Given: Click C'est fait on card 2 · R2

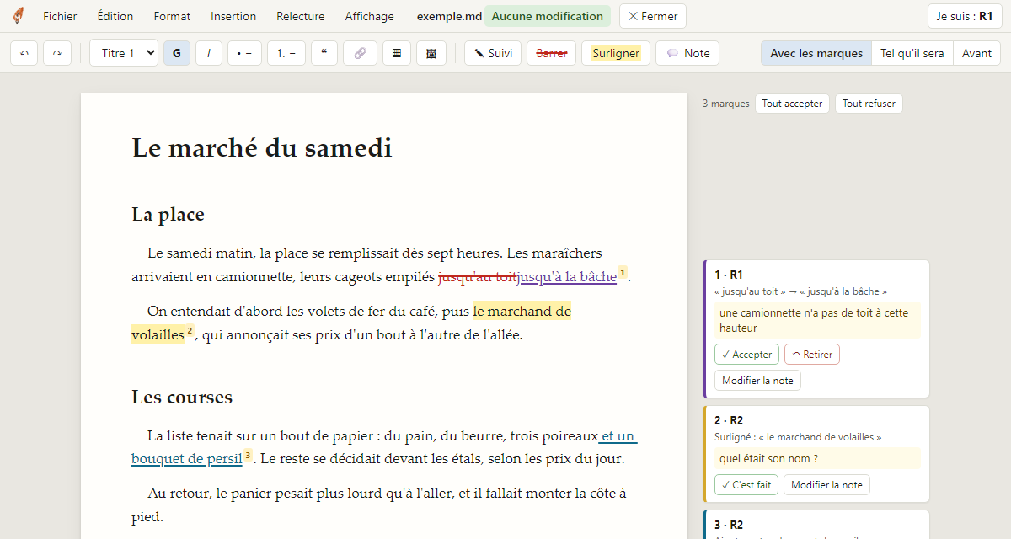Looking at the screenshot, I should click(x=746, y=485).
